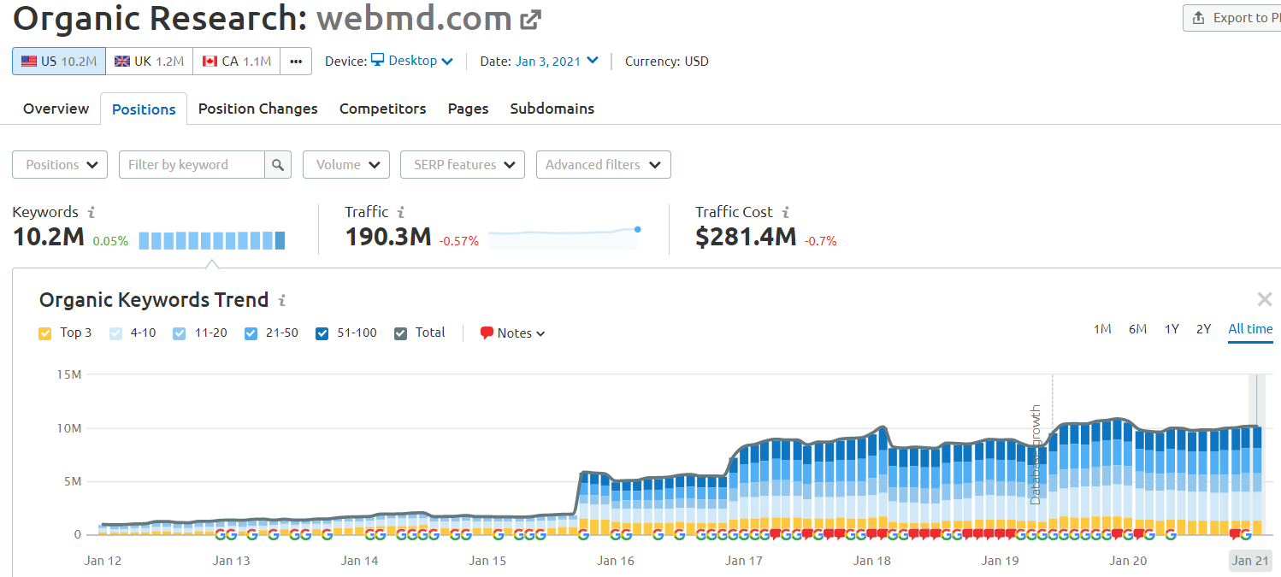Select the UK flag database

(x=149, y=62)
